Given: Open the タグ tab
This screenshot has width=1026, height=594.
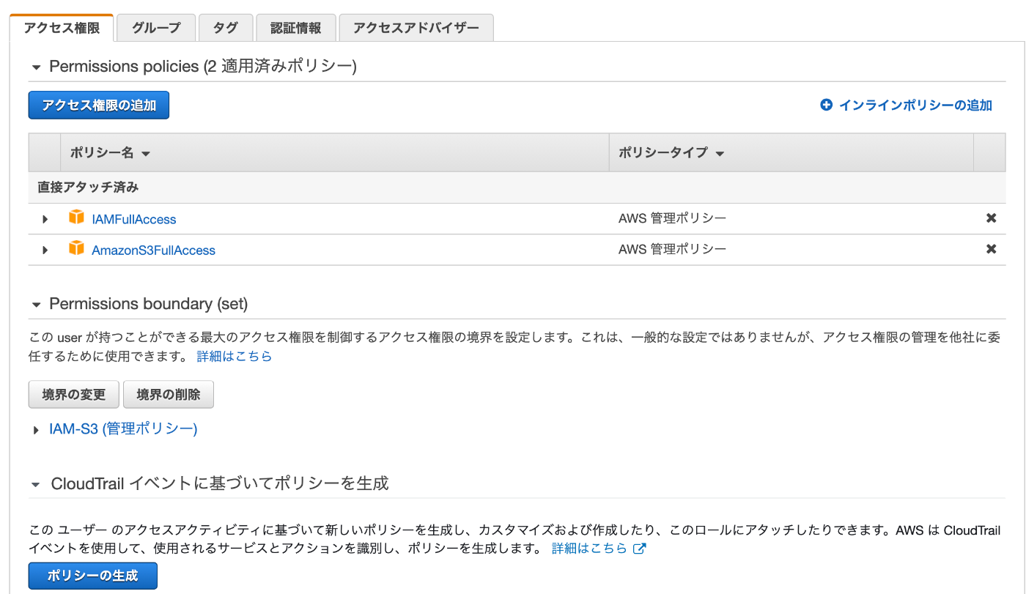Looking at the screenshot, I should (226, 28).
